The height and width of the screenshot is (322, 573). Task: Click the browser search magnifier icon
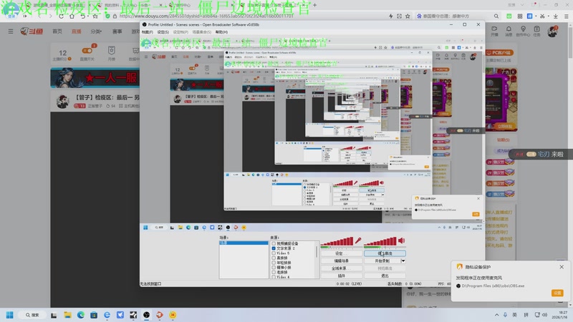496,16
